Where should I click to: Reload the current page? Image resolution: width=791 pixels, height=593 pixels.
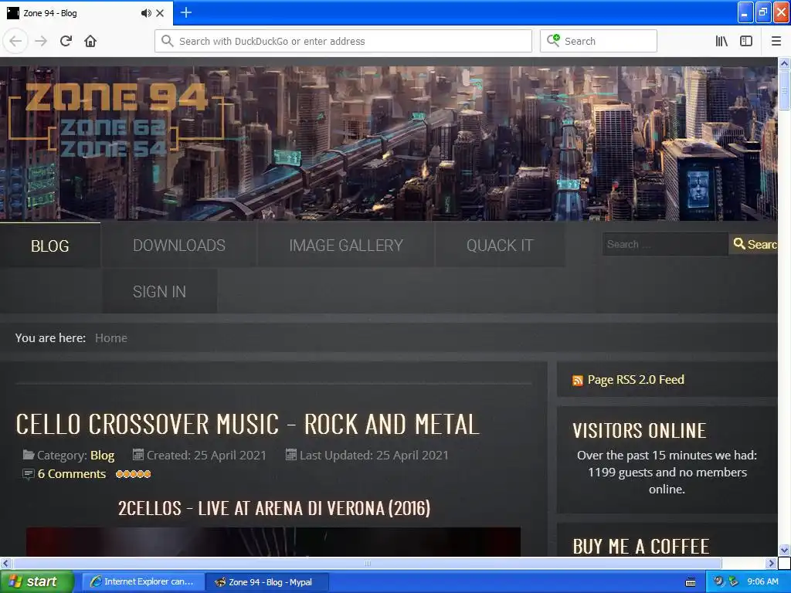click(x=66, y=41)
